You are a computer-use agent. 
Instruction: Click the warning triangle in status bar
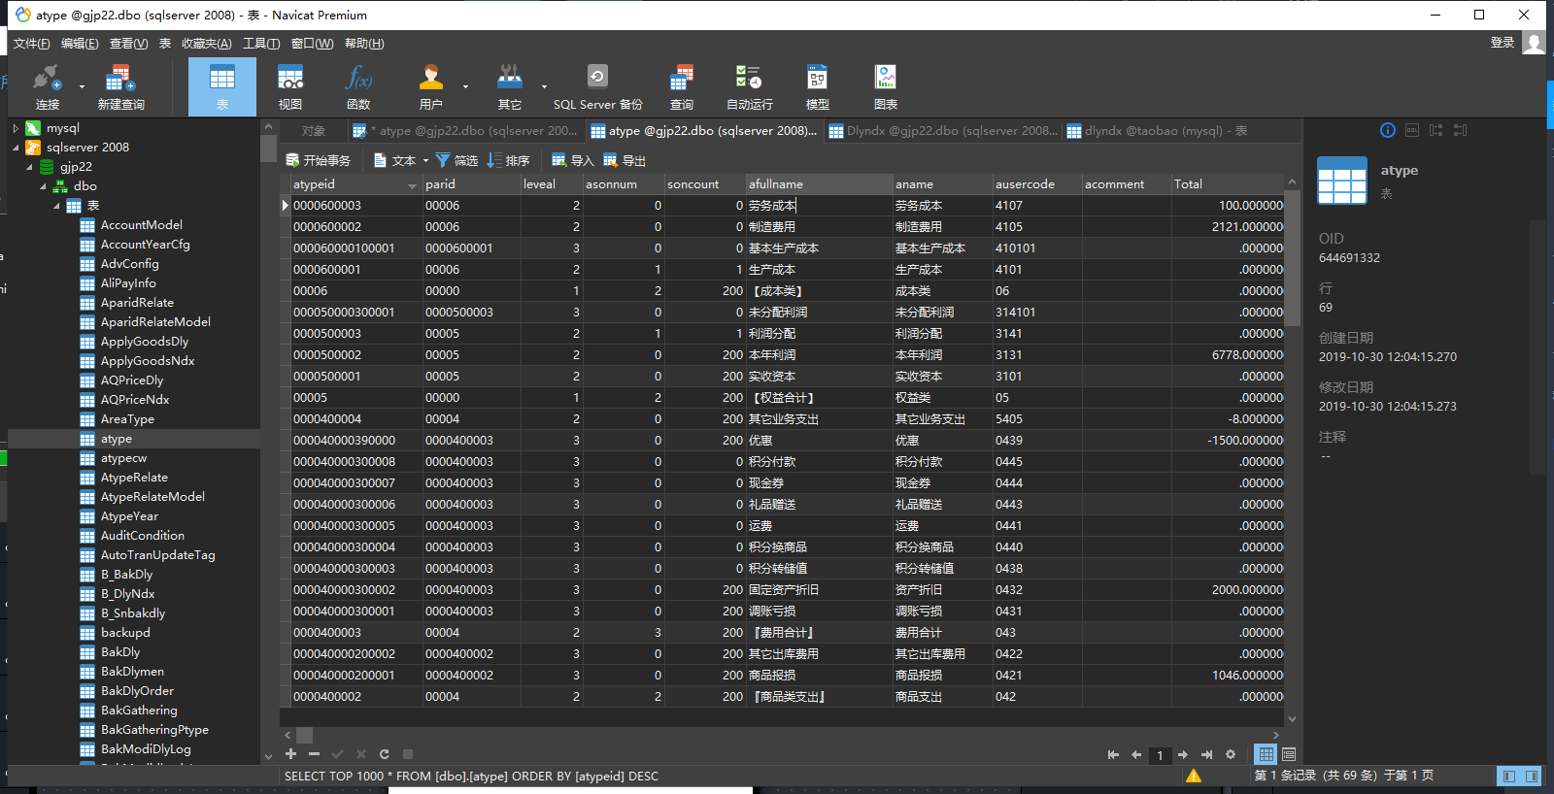1194,776
